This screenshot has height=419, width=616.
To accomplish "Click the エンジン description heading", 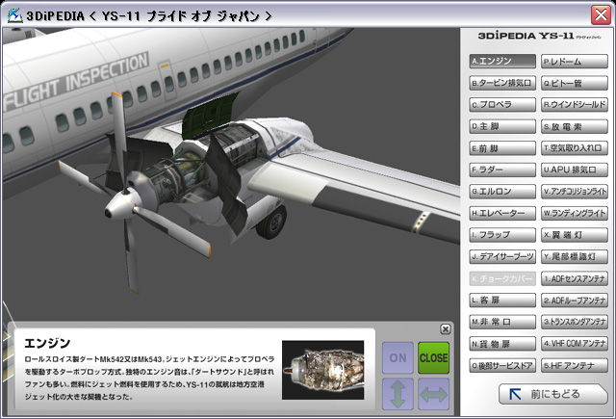I will click(x=47, y=343).
